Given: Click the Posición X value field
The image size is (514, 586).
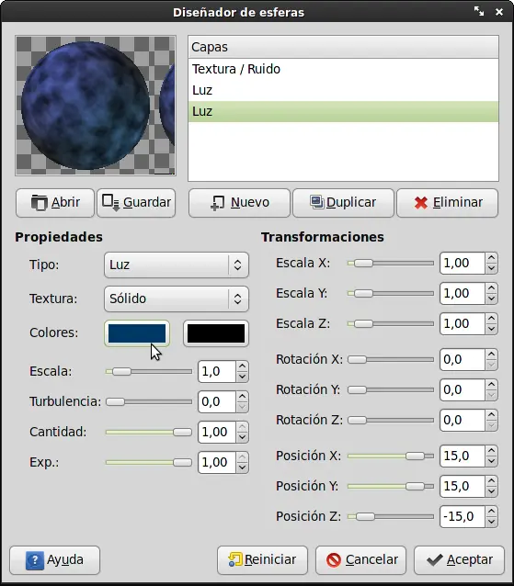Looking at the screenshot, I should pos(463,456).
